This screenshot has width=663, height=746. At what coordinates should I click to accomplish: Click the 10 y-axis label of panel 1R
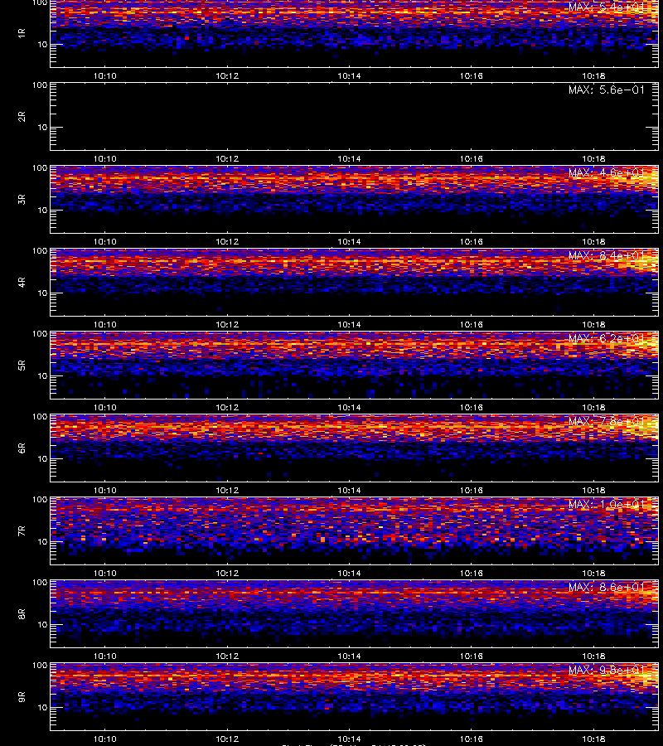point(42,44)
